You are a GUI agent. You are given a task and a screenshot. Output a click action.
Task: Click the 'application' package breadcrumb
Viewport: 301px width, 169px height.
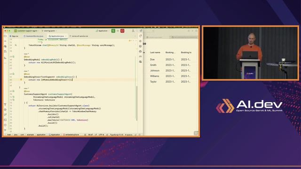[41, 135]
